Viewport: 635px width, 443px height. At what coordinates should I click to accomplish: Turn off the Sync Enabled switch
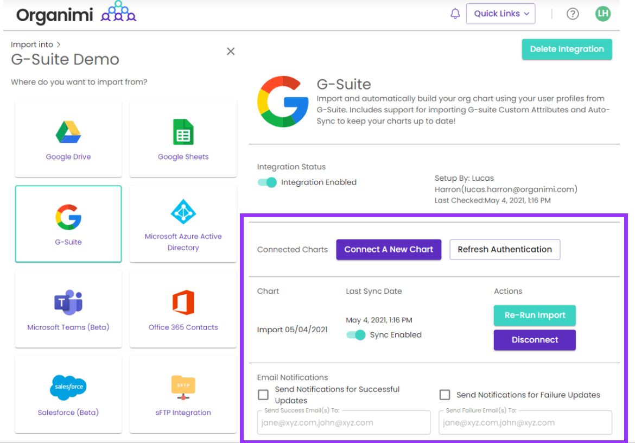(356, 335)
